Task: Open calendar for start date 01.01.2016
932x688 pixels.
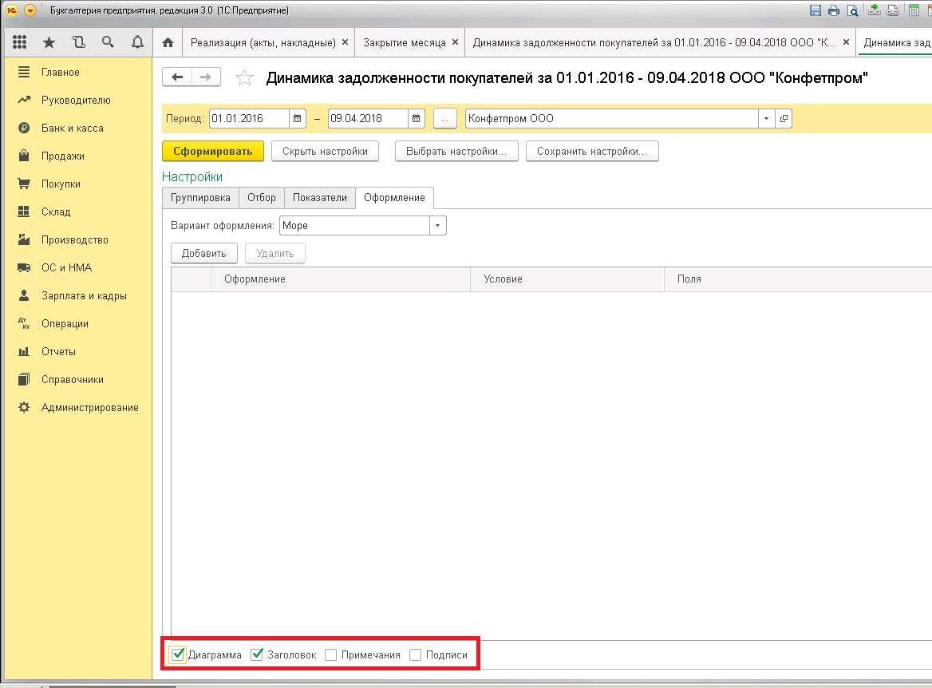Action: (x=298, y=119)
